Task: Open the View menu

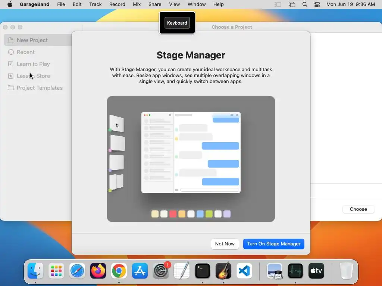Action: (175, 4)
